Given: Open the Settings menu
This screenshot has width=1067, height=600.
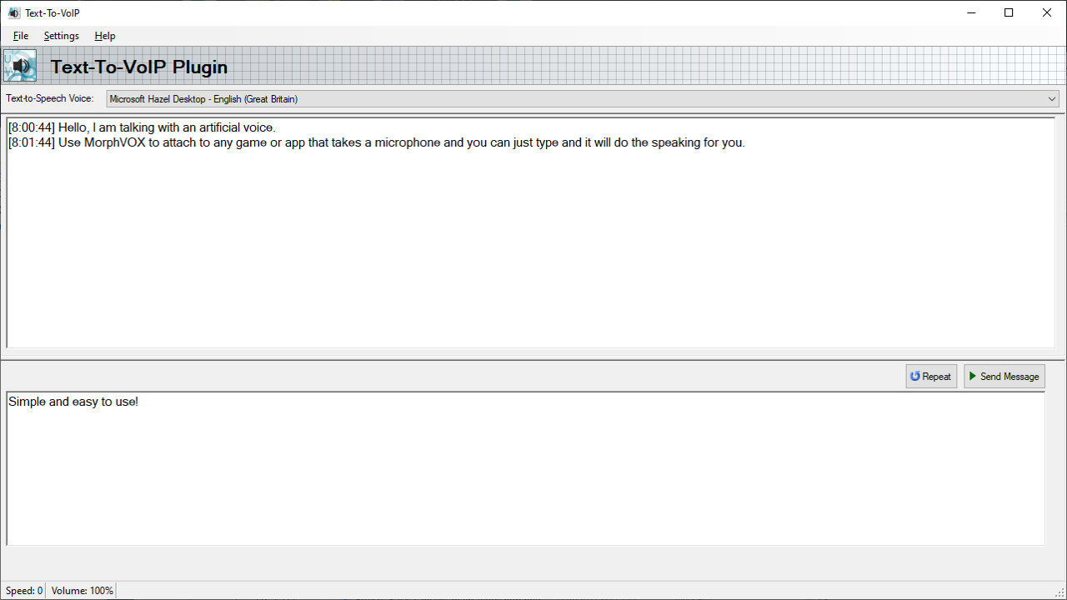Looking at the screenshot, I should [x=61, y=36].
